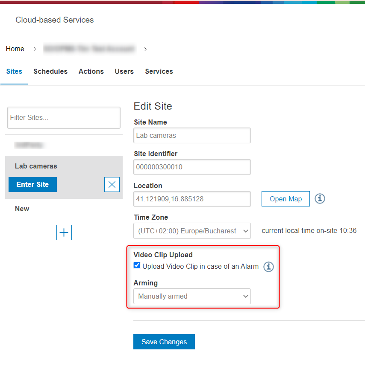Go to the Users tab
This screenshot has width=365, height=369.
(124, 71)
